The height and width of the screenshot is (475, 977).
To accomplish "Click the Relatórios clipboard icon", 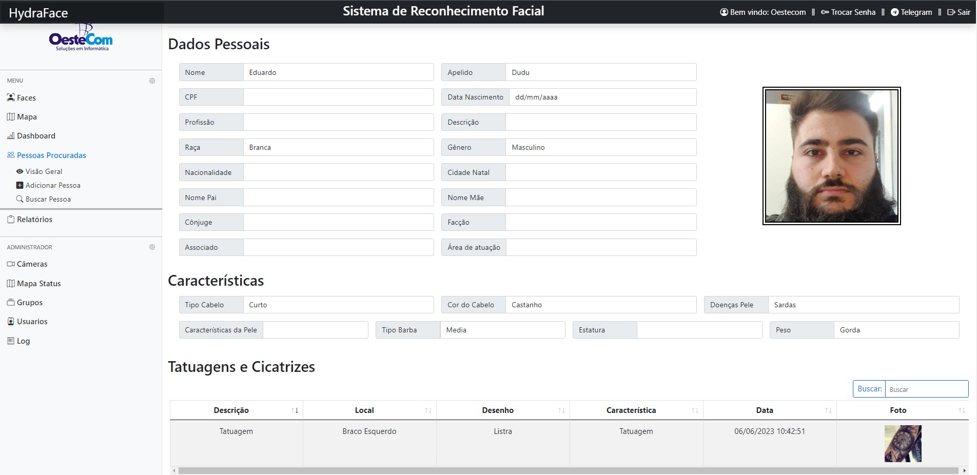I will 11,219.
